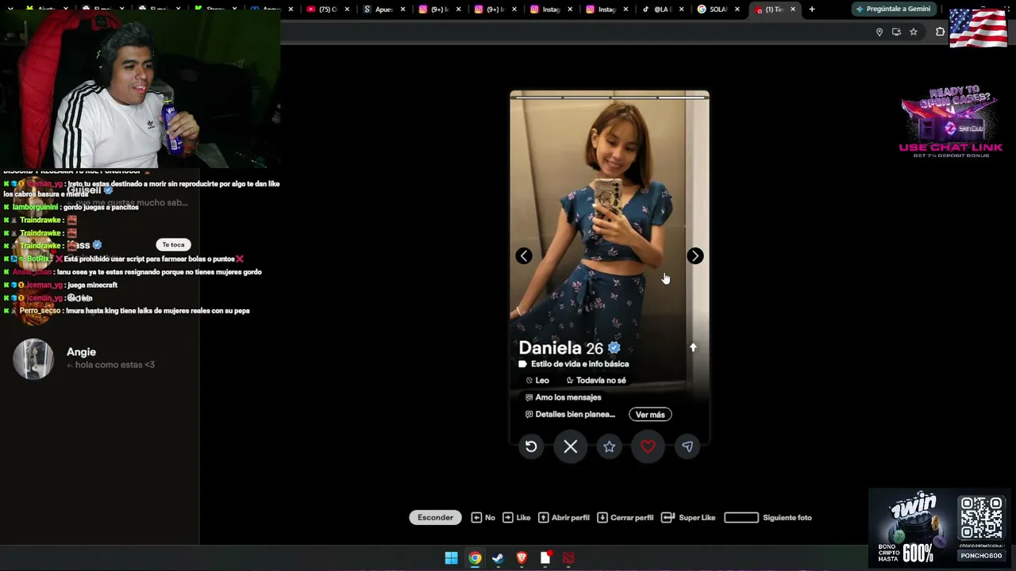This screenshot has height=571, width=1016.
Task: Click the install app icon in address bar
Action: (896, 32)
